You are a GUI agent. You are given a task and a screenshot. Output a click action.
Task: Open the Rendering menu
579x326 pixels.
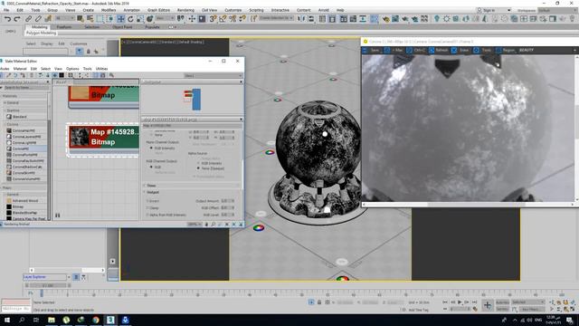pos(185,10)
